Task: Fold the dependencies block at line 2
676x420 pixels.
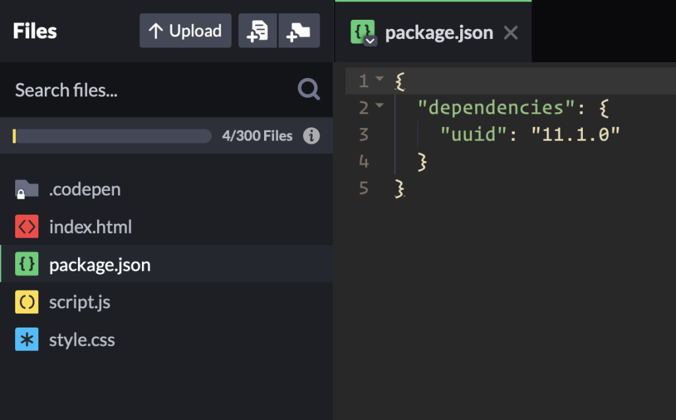Action: pos(379,106)
